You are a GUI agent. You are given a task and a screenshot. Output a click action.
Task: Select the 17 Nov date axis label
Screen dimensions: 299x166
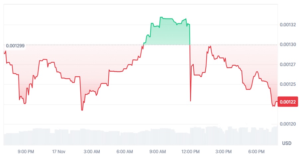[58, 152]
